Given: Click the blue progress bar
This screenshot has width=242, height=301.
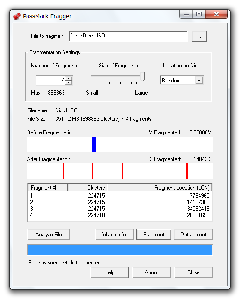Looking at the screenshot, I should tap(120, 250).
